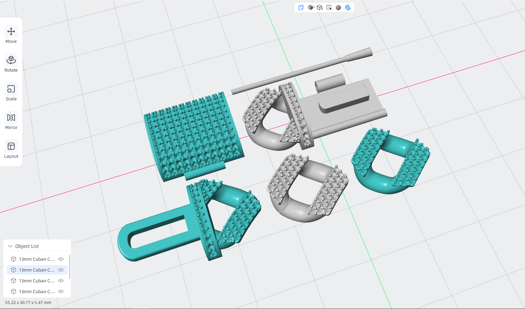Screen dimensions: 525x309
Task: Click the gray shaded sphere render icon
Action: point(338,7)
